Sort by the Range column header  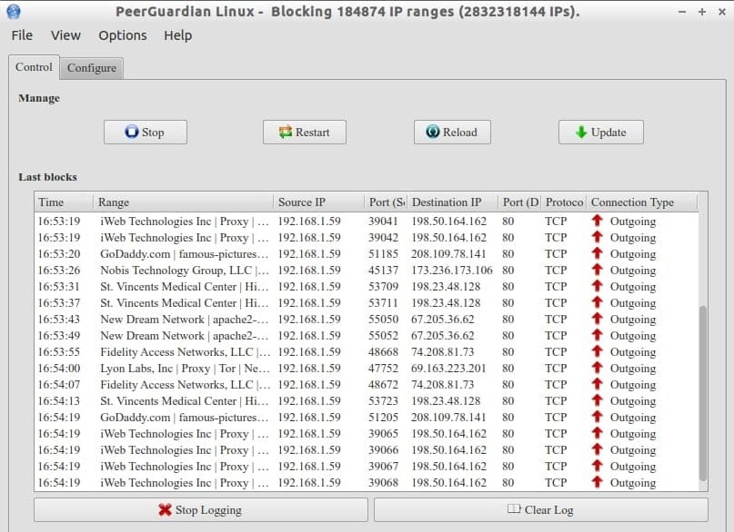183,202
